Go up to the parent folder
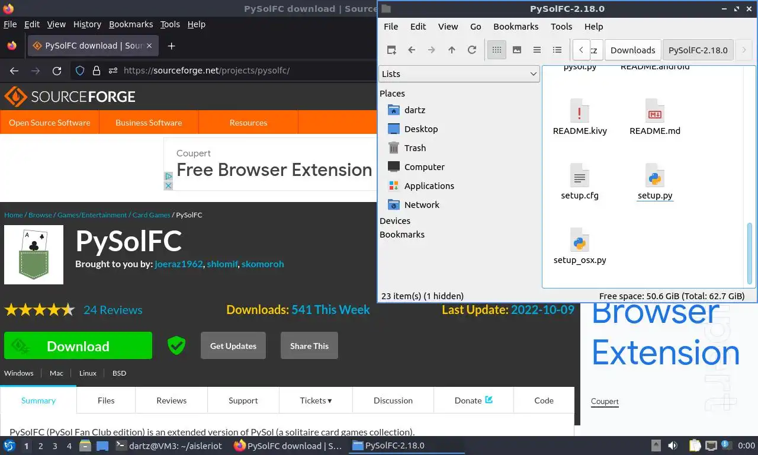 (452, 50)
